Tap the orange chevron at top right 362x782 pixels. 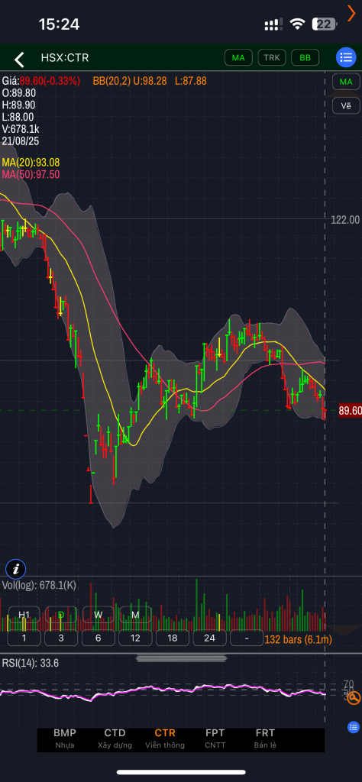351,14
